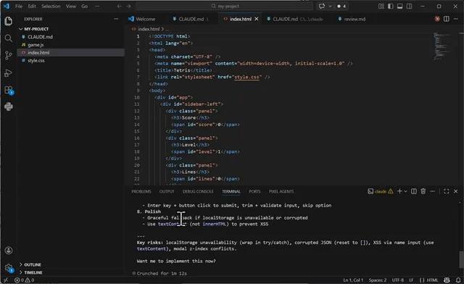464x284 pixels.
Task: Open editor more actions ellipsis
Action: click(x=456, y=19)
